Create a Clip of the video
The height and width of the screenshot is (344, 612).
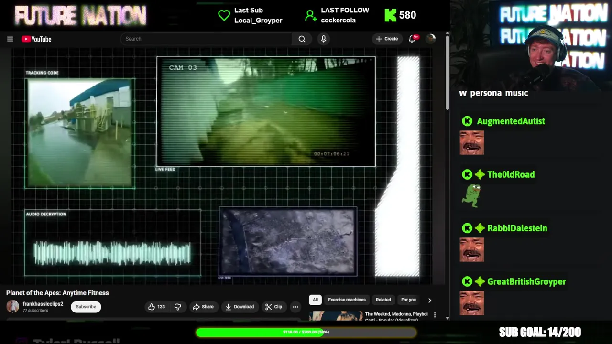273,307
